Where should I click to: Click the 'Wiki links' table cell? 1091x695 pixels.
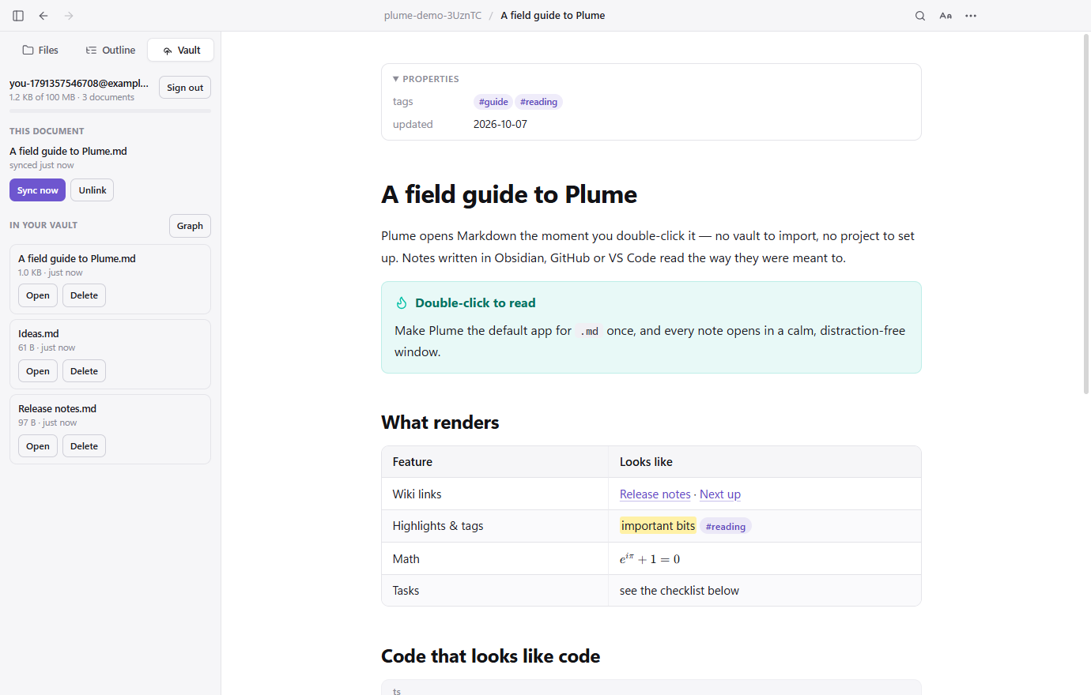coord(495,494)
